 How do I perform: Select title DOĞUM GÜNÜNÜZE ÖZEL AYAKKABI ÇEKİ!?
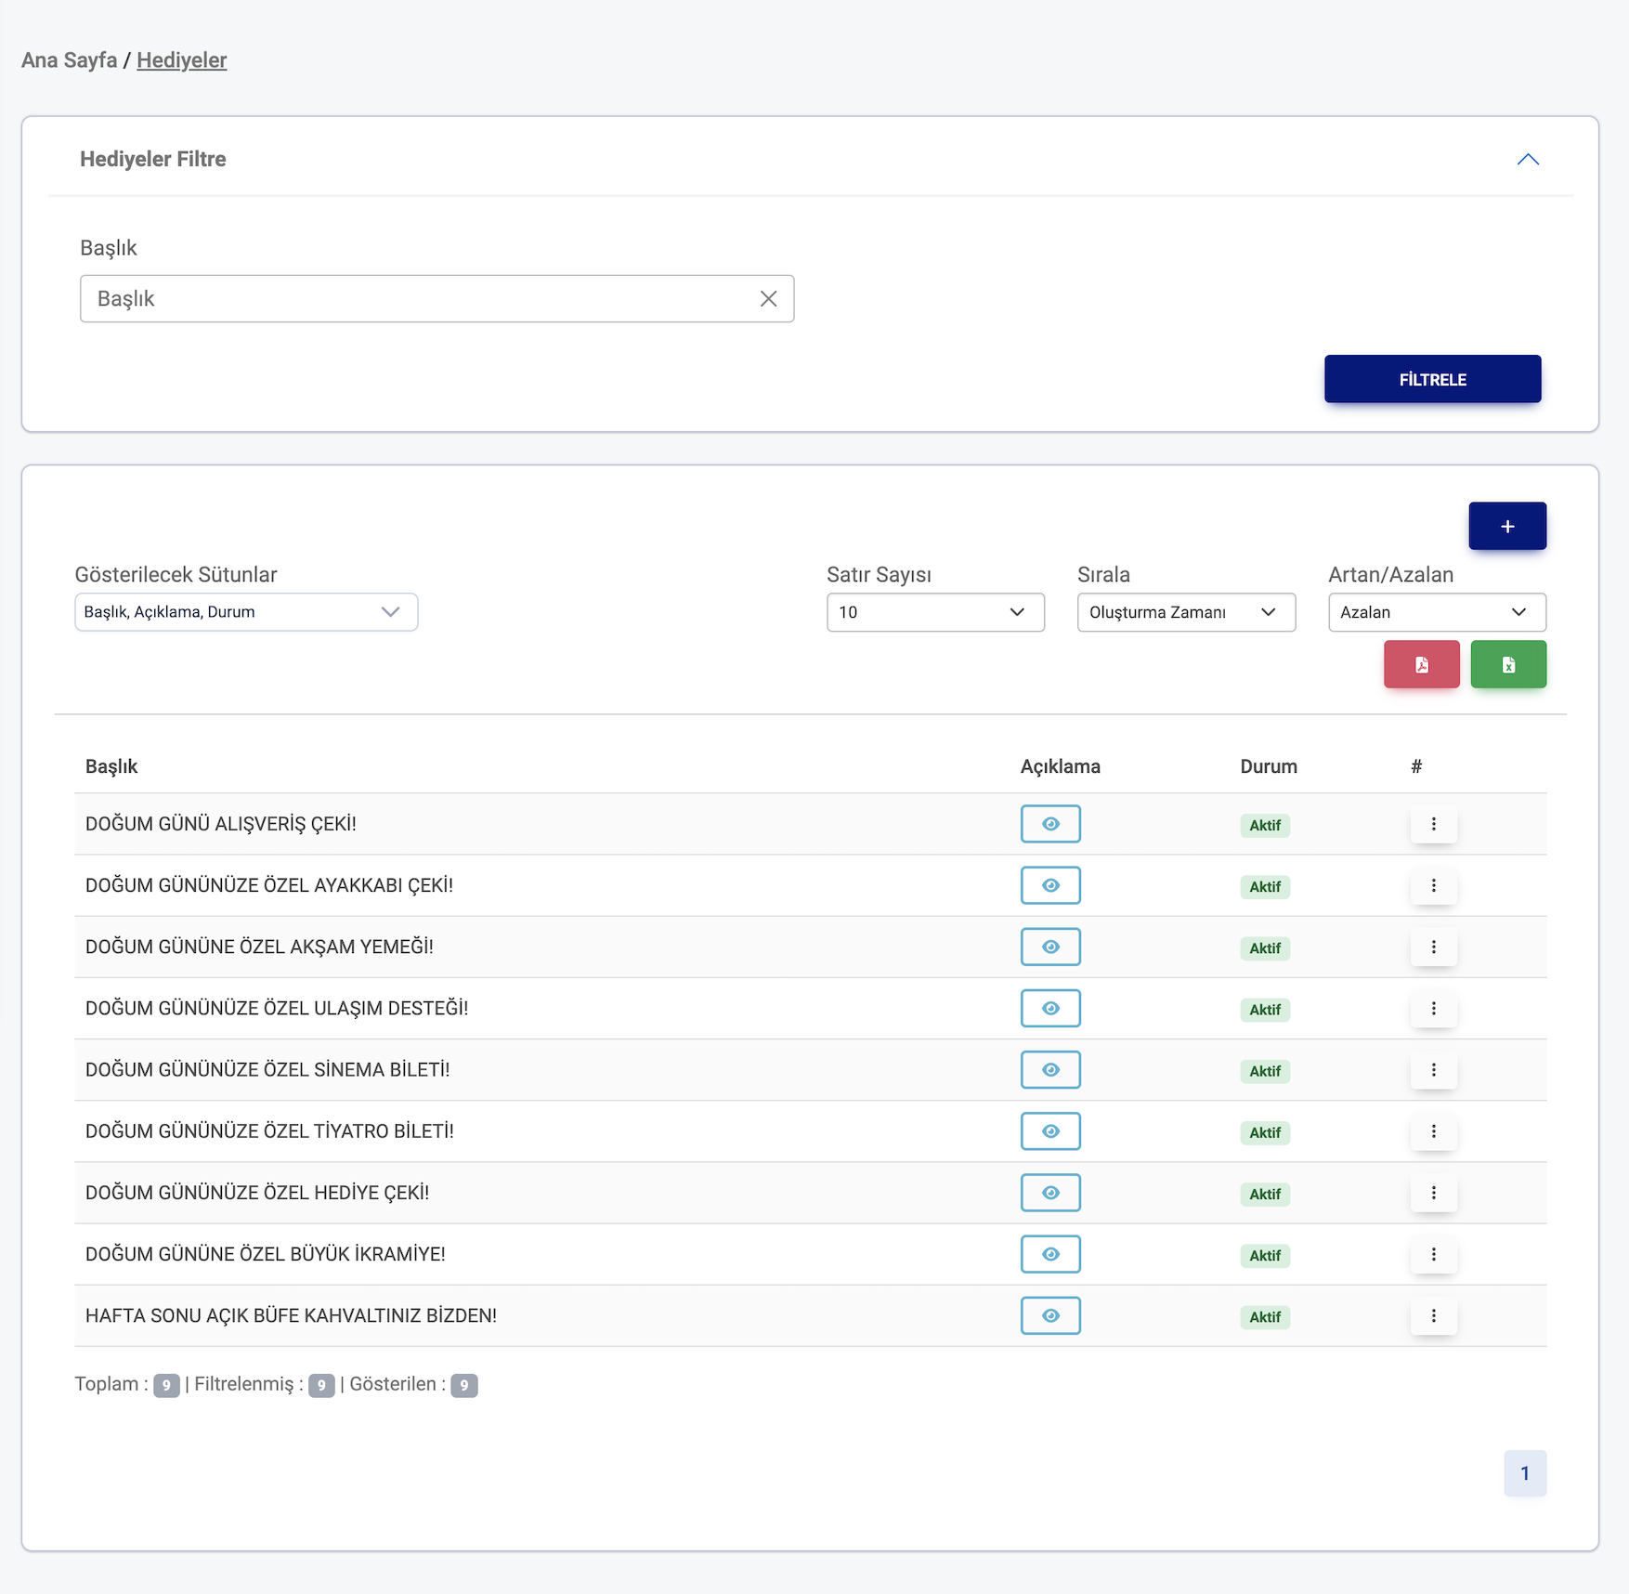pyautogui.click(x=269, y=885)
